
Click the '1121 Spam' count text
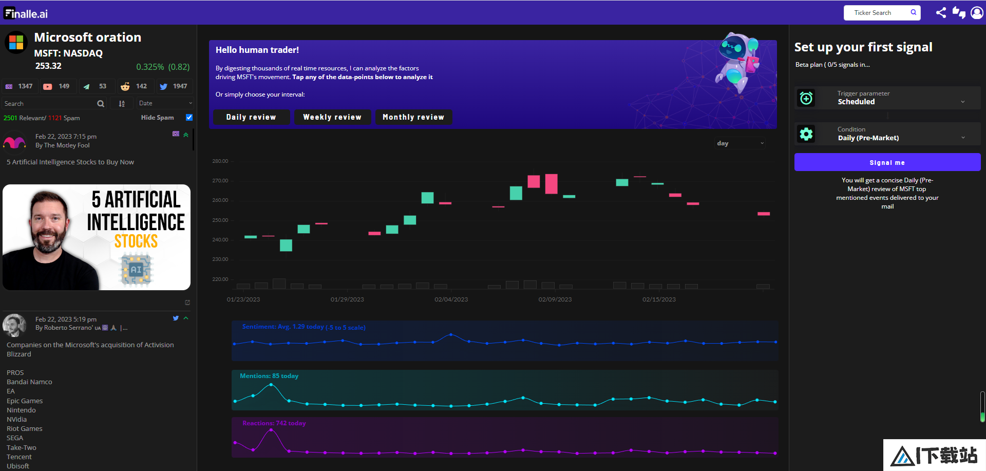(64, 118)
